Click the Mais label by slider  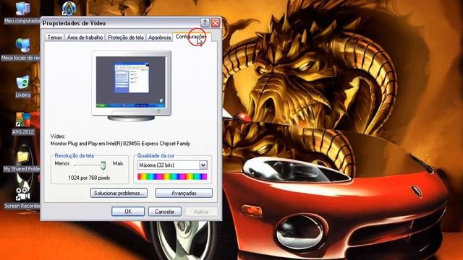[118, 163]
